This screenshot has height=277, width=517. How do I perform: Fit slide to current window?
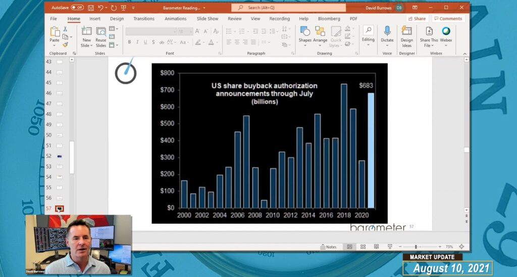click(x=461, y=247)
